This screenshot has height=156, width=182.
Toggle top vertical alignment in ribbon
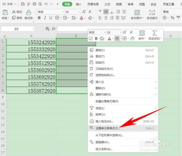click(100, 12)
